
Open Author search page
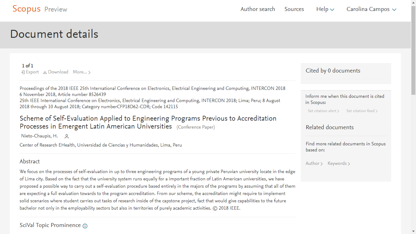pyautogui.click(x=258, y=9)
